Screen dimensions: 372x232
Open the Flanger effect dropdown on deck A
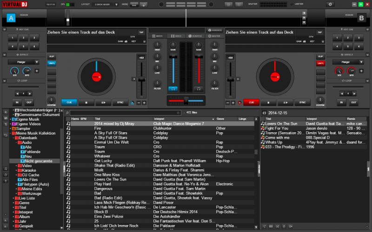(23, 62)
